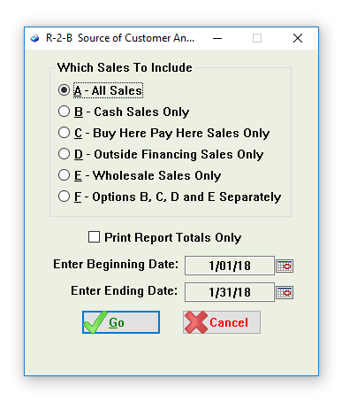Open calendar picker for Beginning Date
The height and width of the screenshot is (409, 357).
click(x=285, y=266)
